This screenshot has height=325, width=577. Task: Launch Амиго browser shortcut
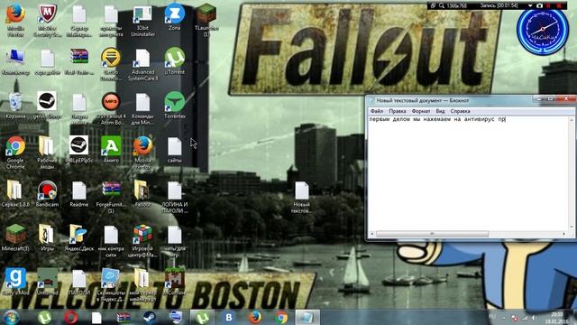tap(111, 146)
